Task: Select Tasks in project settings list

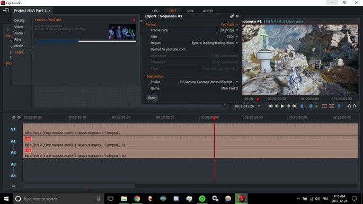Action: [19, 52]
